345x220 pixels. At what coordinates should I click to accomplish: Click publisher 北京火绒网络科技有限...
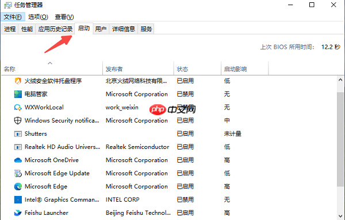point(136,81)
